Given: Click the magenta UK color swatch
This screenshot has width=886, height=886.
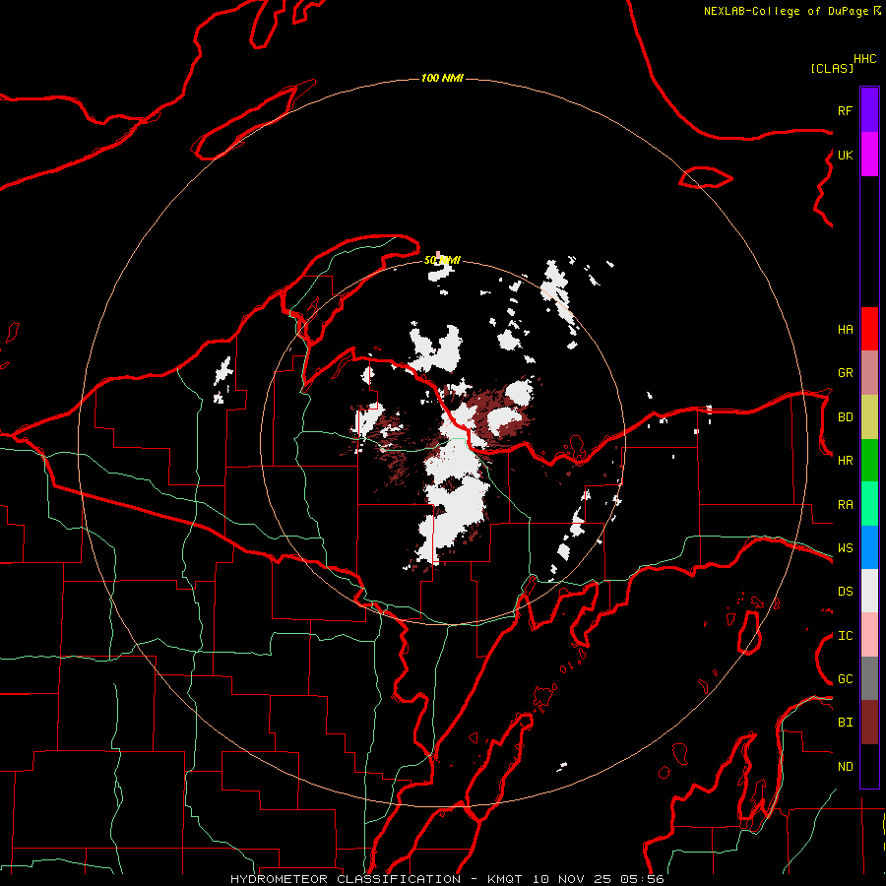Looking at the screenshot, I should (x=869, y=155).
